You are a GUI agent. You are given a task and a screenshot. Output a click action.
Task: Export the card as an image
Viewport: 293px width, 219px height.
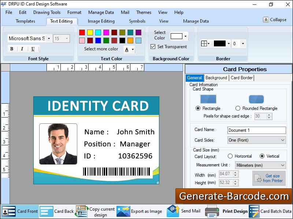(146, 211)
